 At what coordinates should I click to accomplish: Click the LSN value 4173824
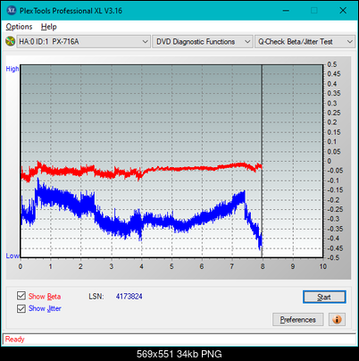click(x=129, y=297)
